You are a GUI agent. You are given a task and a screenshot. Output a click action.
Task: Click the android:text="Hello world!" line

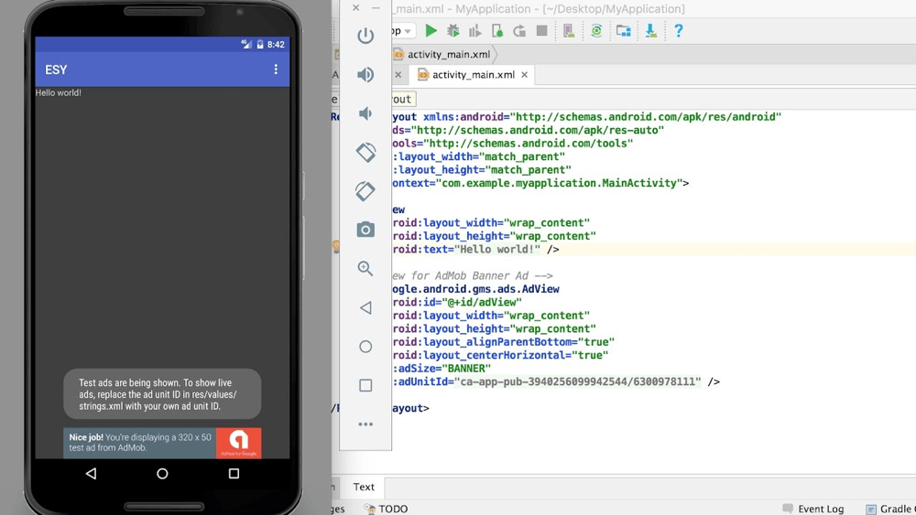click(475, 249)
